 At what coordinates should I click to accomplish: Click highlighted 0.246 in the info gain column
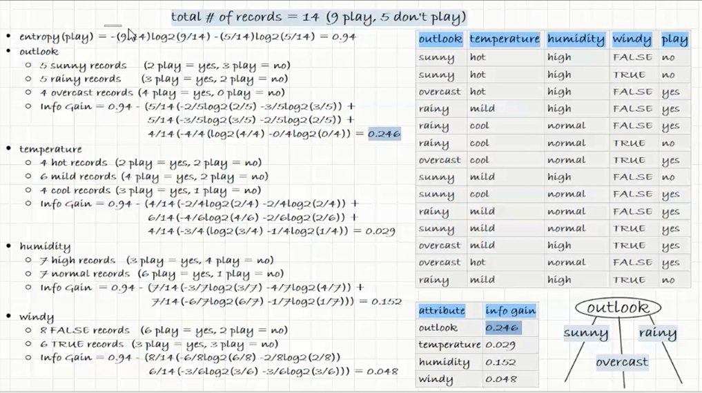coord(502,327)
